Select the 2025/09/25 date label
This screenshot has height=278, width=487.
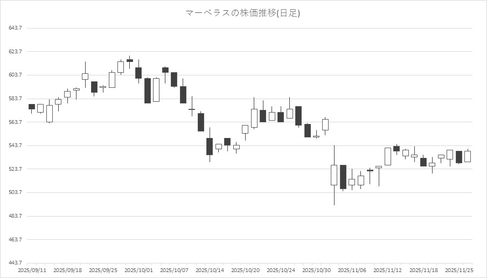coord(102,269)
